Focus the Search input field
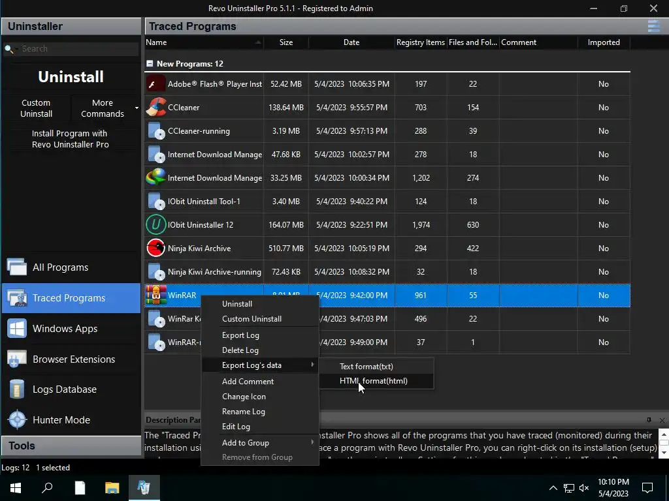The width and height of the screenshot is (669, 501). (x=79, y=49)
